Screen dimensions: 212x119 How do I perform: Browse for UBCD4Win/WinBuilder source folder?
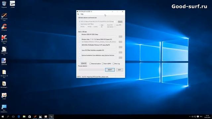click(121, 47)
